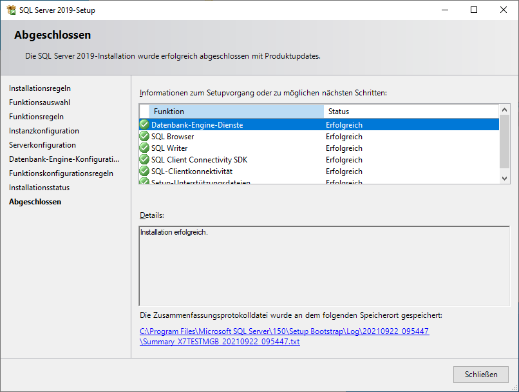Screen dimensions: 519x392
Task: Click the green checkmark beside Datenbank-Engine-Dienste
Action: (144, 125)
